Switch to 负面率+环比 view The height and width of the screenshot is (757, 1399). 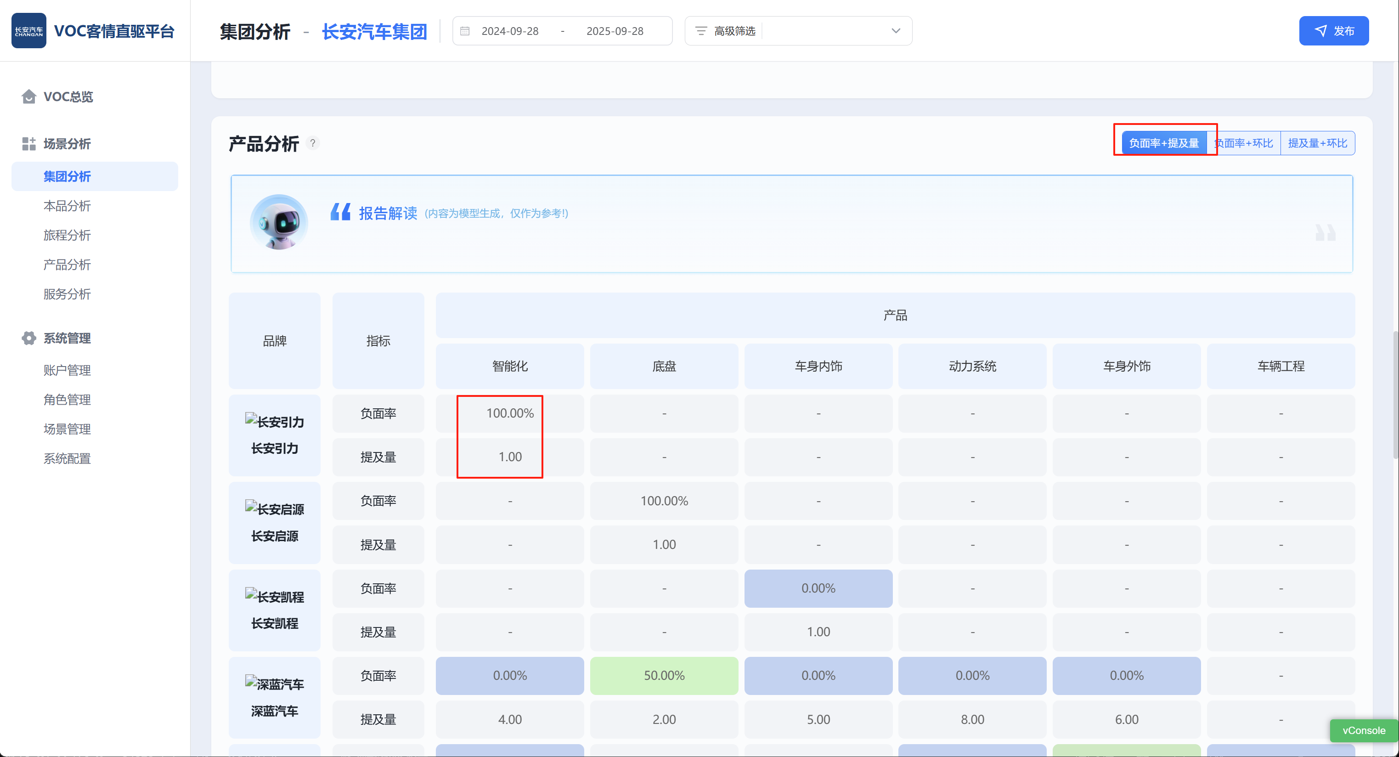(1245, 143)
